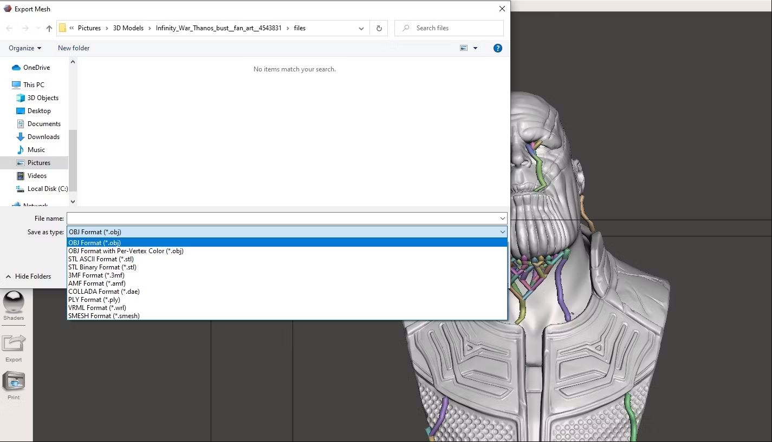Go up one folder level
The width and height of the screenshot is (772, 442).
click(x=49, y=28)
